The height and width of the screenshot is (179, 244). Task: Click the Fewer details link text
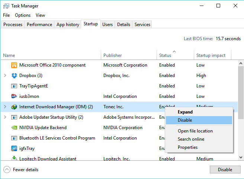click(26, 170)
